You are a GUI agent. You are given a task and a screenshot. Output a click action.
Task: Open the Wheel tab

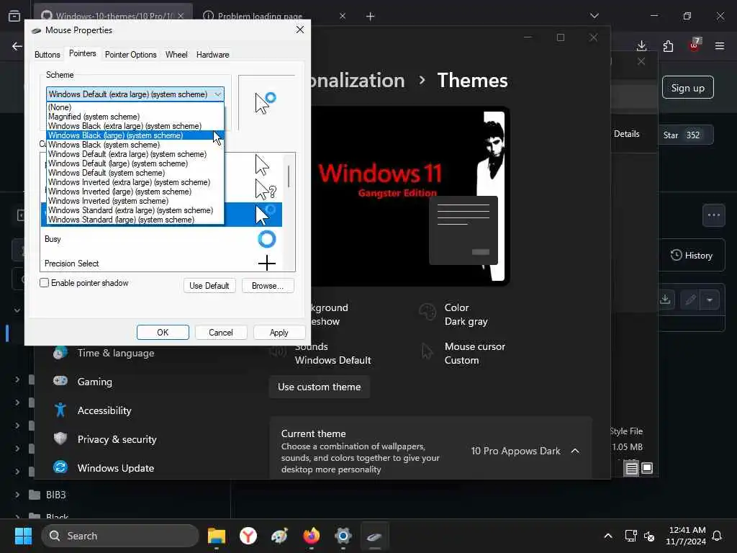[176, 55]
